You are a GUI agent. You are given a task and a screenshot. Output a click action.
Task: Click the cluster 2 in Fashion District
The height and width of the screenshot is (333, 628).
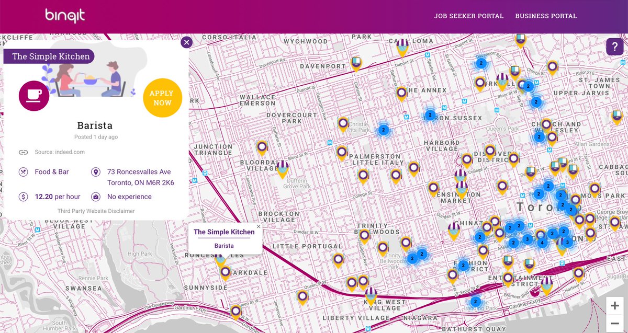click(463, 266)
